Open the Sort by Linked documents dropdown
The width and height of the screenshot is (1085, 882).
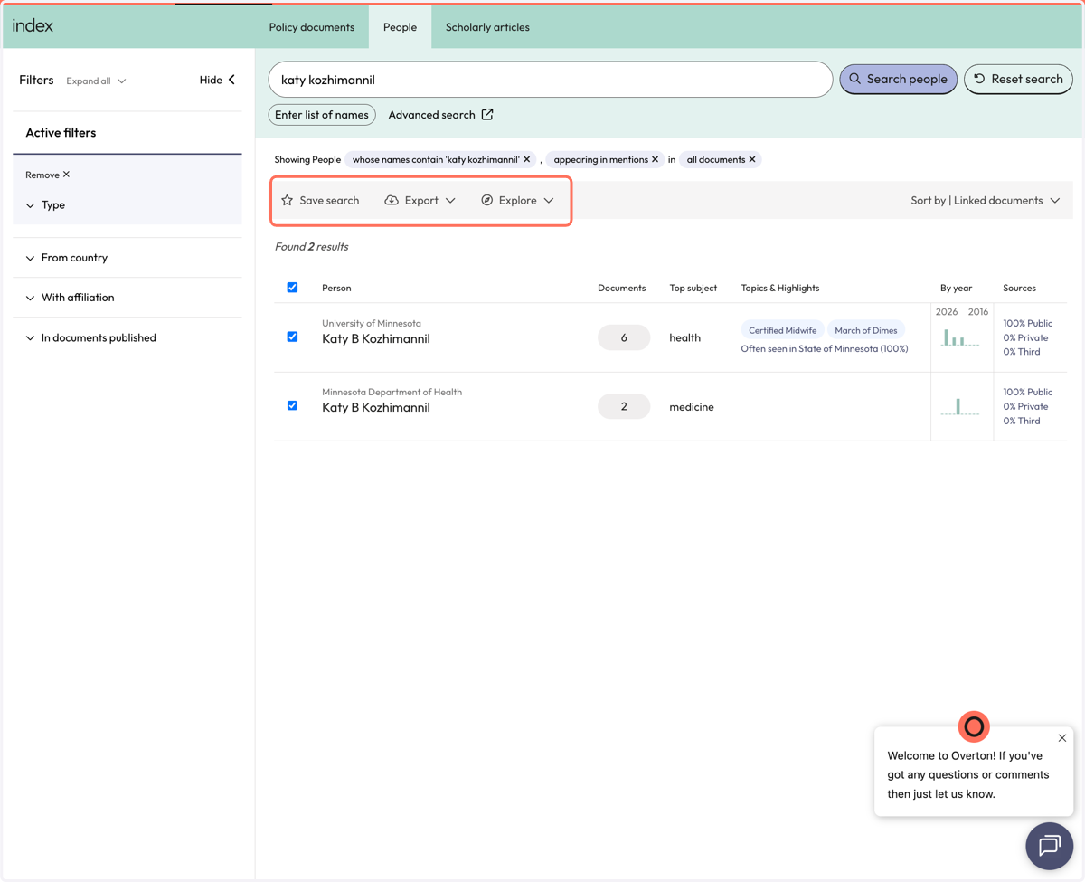click(986, 200)
